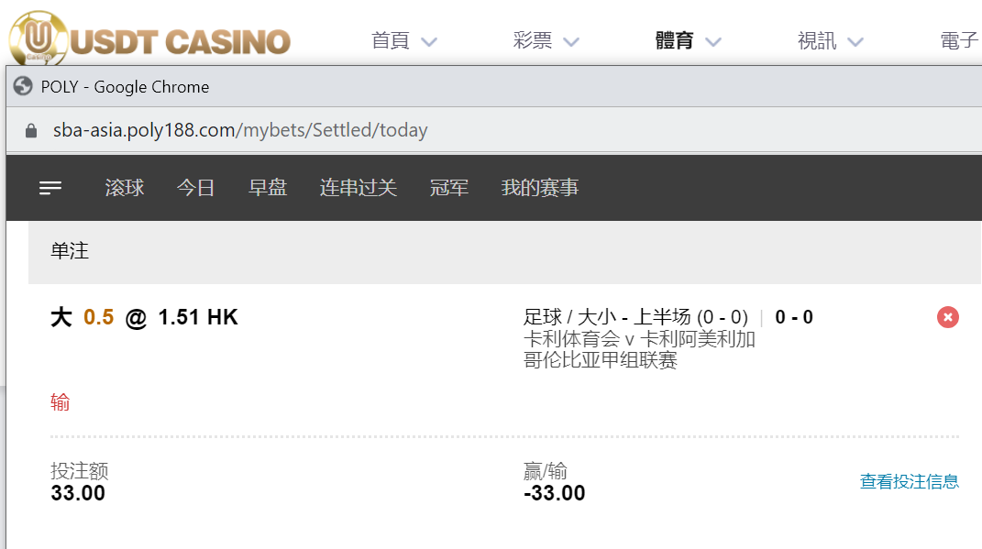The width and height of the screenshot is (982, 549).
Task: Expand the 彩票 dropdown chevron
Action: point(571,42)
